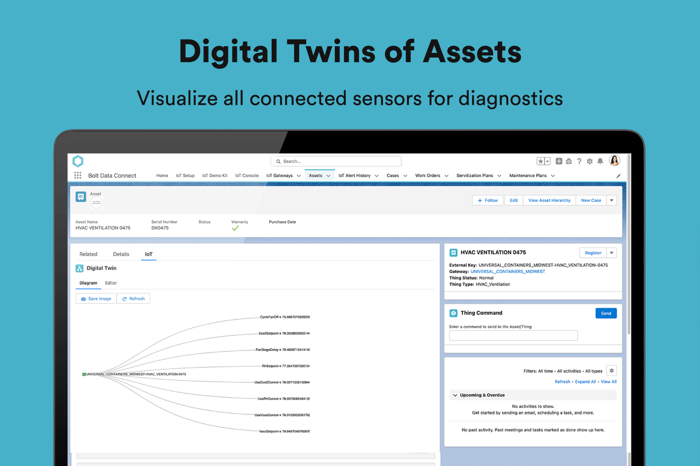Open dropdown arrow next to New Case

pyautogui.click(x=611, y=200)
